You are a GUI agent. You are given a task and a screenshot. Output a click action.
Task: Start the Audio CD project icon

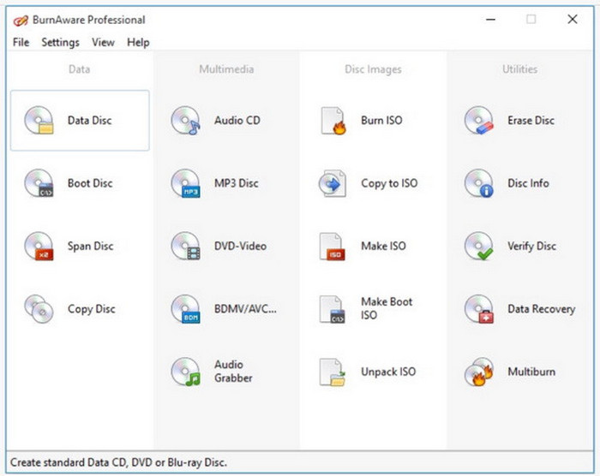(185, 121)
